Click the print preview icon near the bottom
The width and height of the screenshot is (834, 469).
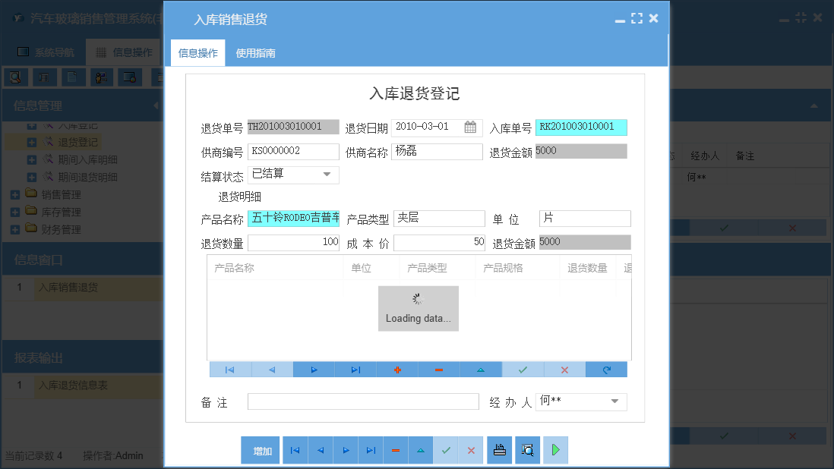527,450
